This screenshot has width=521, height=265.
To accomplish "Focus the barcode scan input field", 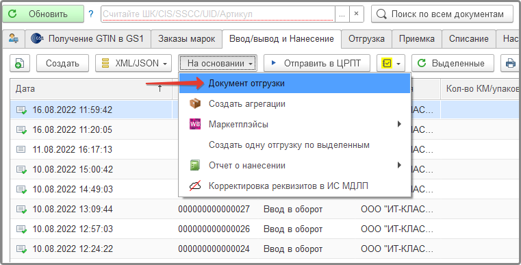I will click(218, 14).
